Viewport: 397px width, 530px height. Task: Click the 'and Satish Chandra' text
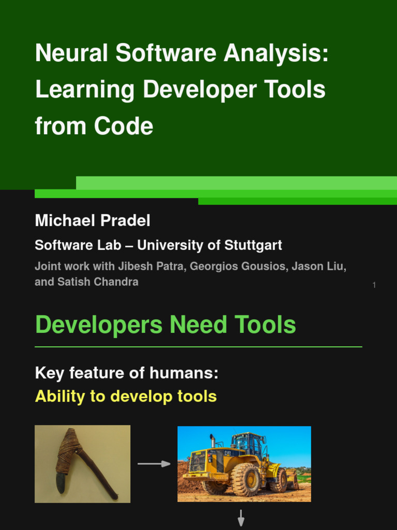click(x=86, y=282)
